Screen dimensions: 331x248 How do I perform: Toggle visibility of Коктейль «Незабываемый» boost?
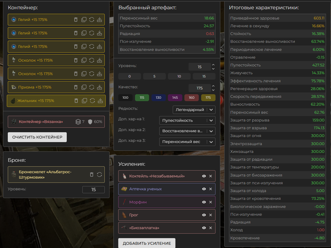pyautogui.click(x=204, y=176)
